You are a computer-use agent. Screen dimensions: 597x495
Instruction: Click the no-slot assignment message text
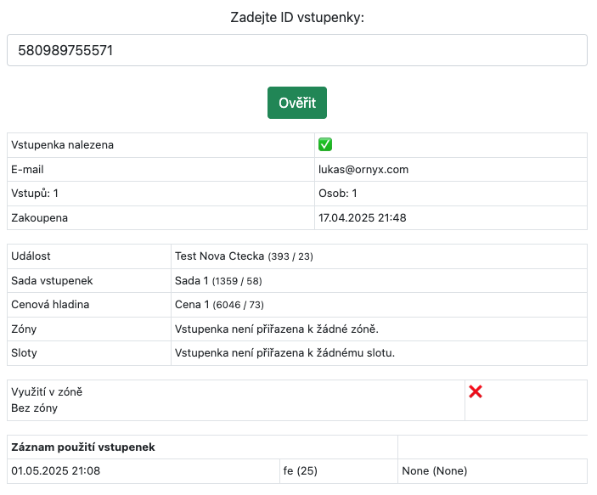click(x=284, y=352)
